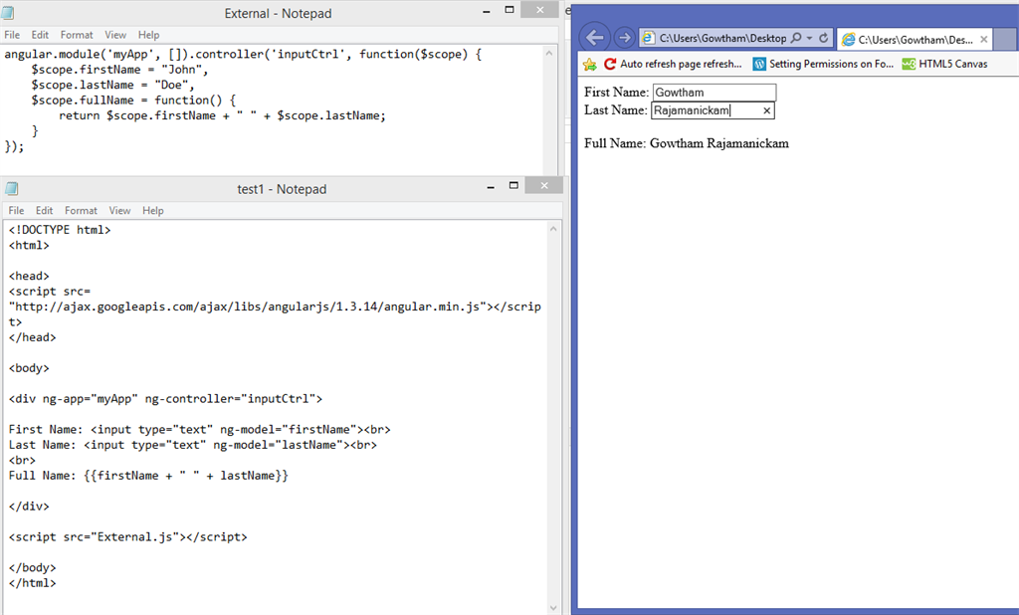Click the address bar search icon
The height and width of the screenshot is (615, 1019).
click(796, 38)
